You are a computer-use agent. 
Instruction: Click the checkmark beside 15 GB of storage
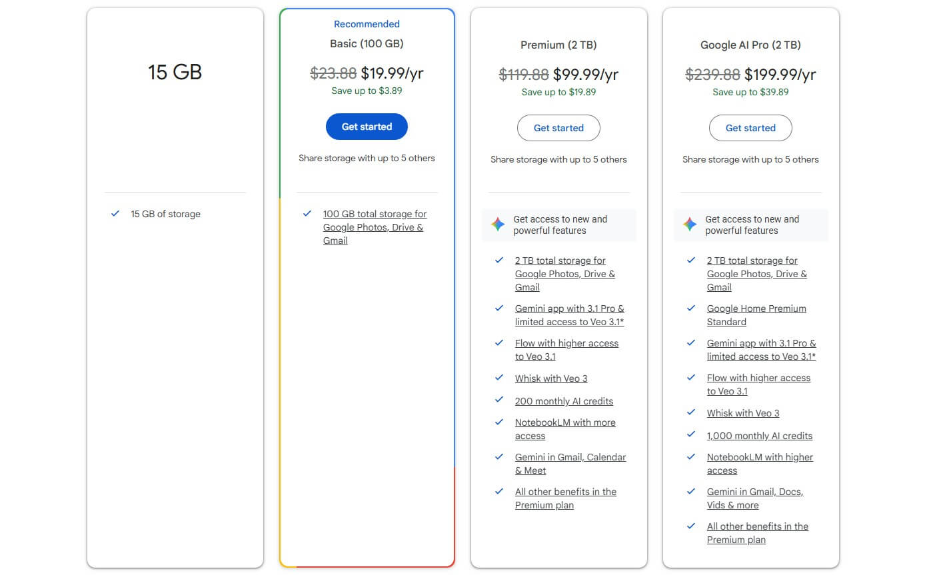(115, 214)
